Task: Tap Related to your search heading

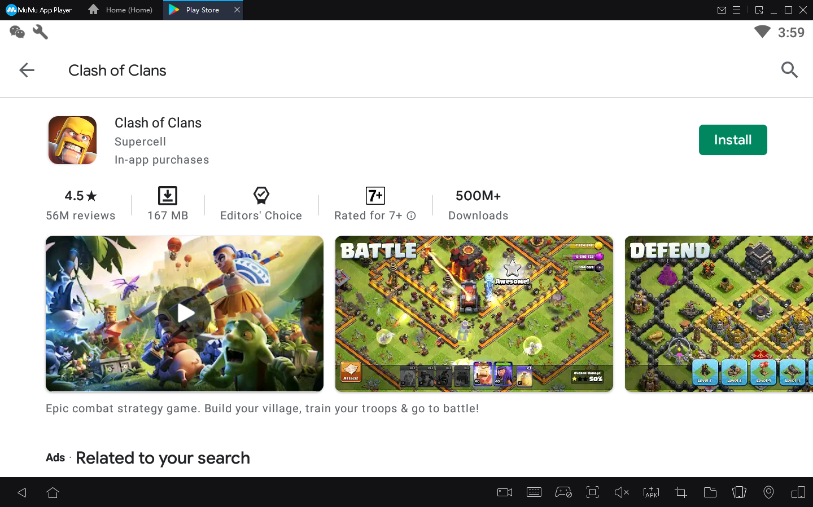Action: click(163, 458)
